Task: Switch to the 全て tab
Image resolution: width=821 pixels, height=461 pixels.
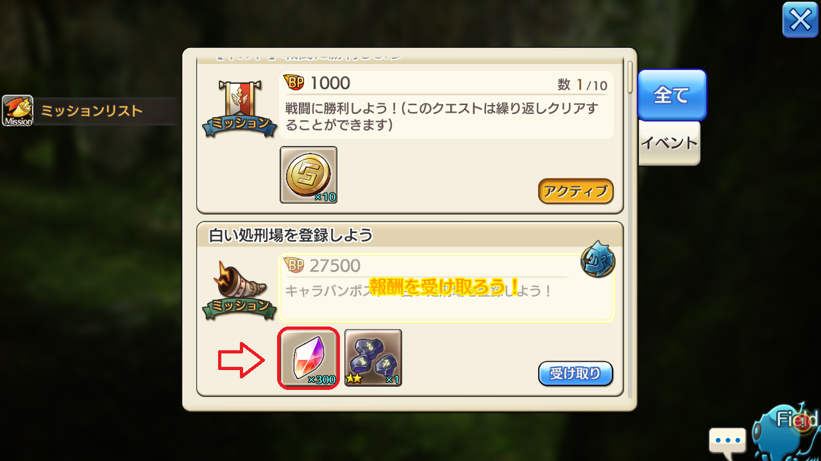Action: coord(672,95)
